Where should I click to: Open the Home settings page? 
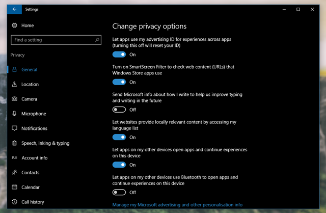pos(28,25)
